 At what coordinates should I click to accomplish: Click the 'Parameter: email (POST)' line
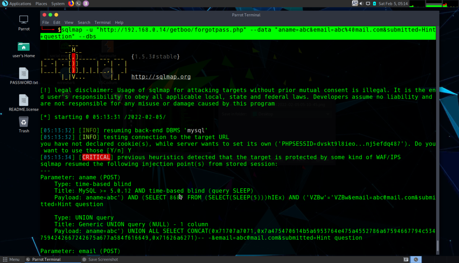[x=80, y=251]
